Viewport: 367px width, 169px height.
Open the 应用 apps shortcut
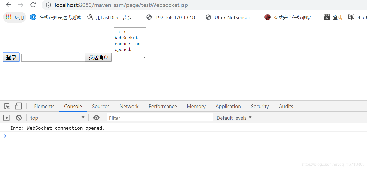tap(15, 17)
